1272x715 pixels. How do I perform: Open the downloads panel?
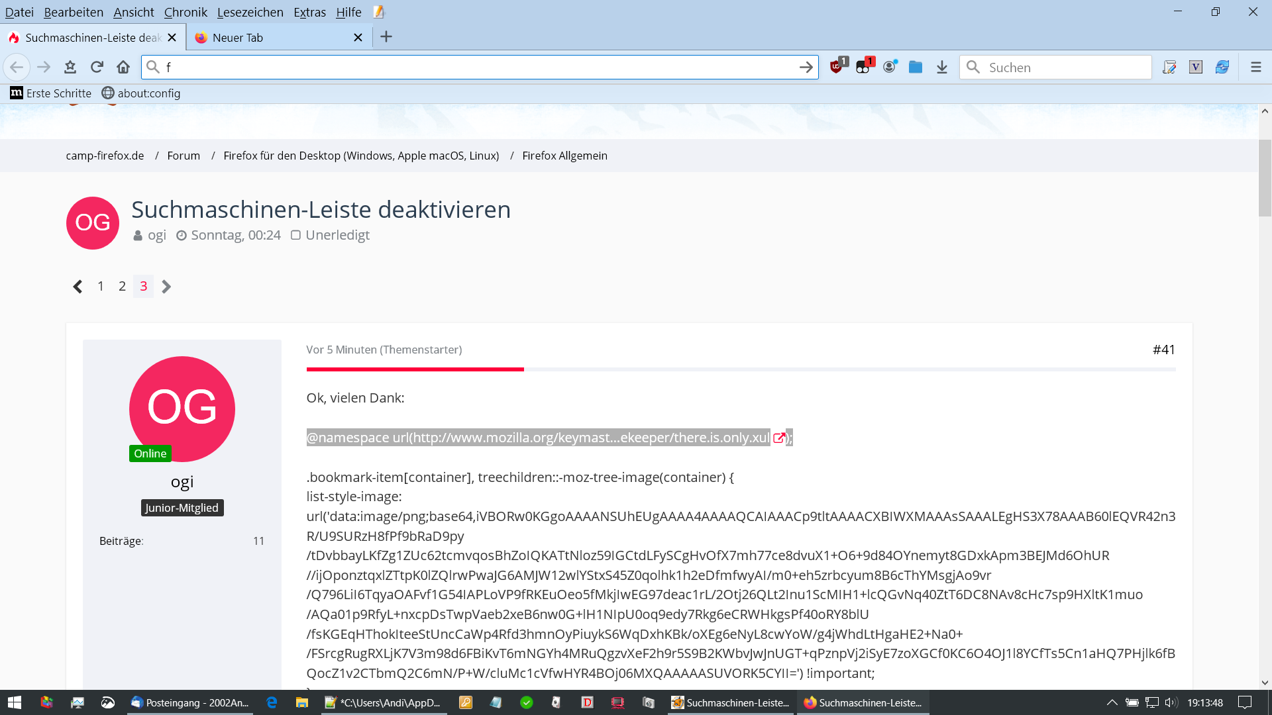coord(941,67)
